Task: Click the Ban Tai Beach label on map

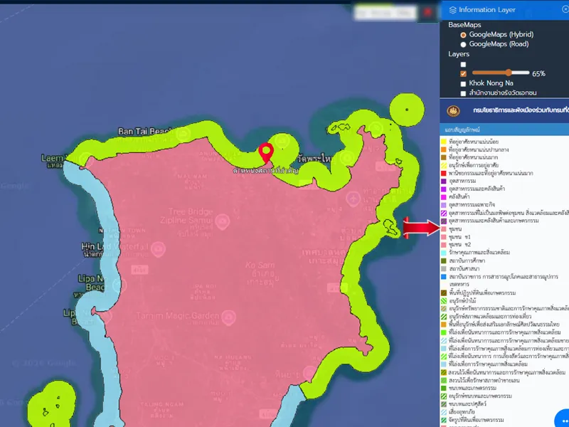Action: tap(145, 132)
